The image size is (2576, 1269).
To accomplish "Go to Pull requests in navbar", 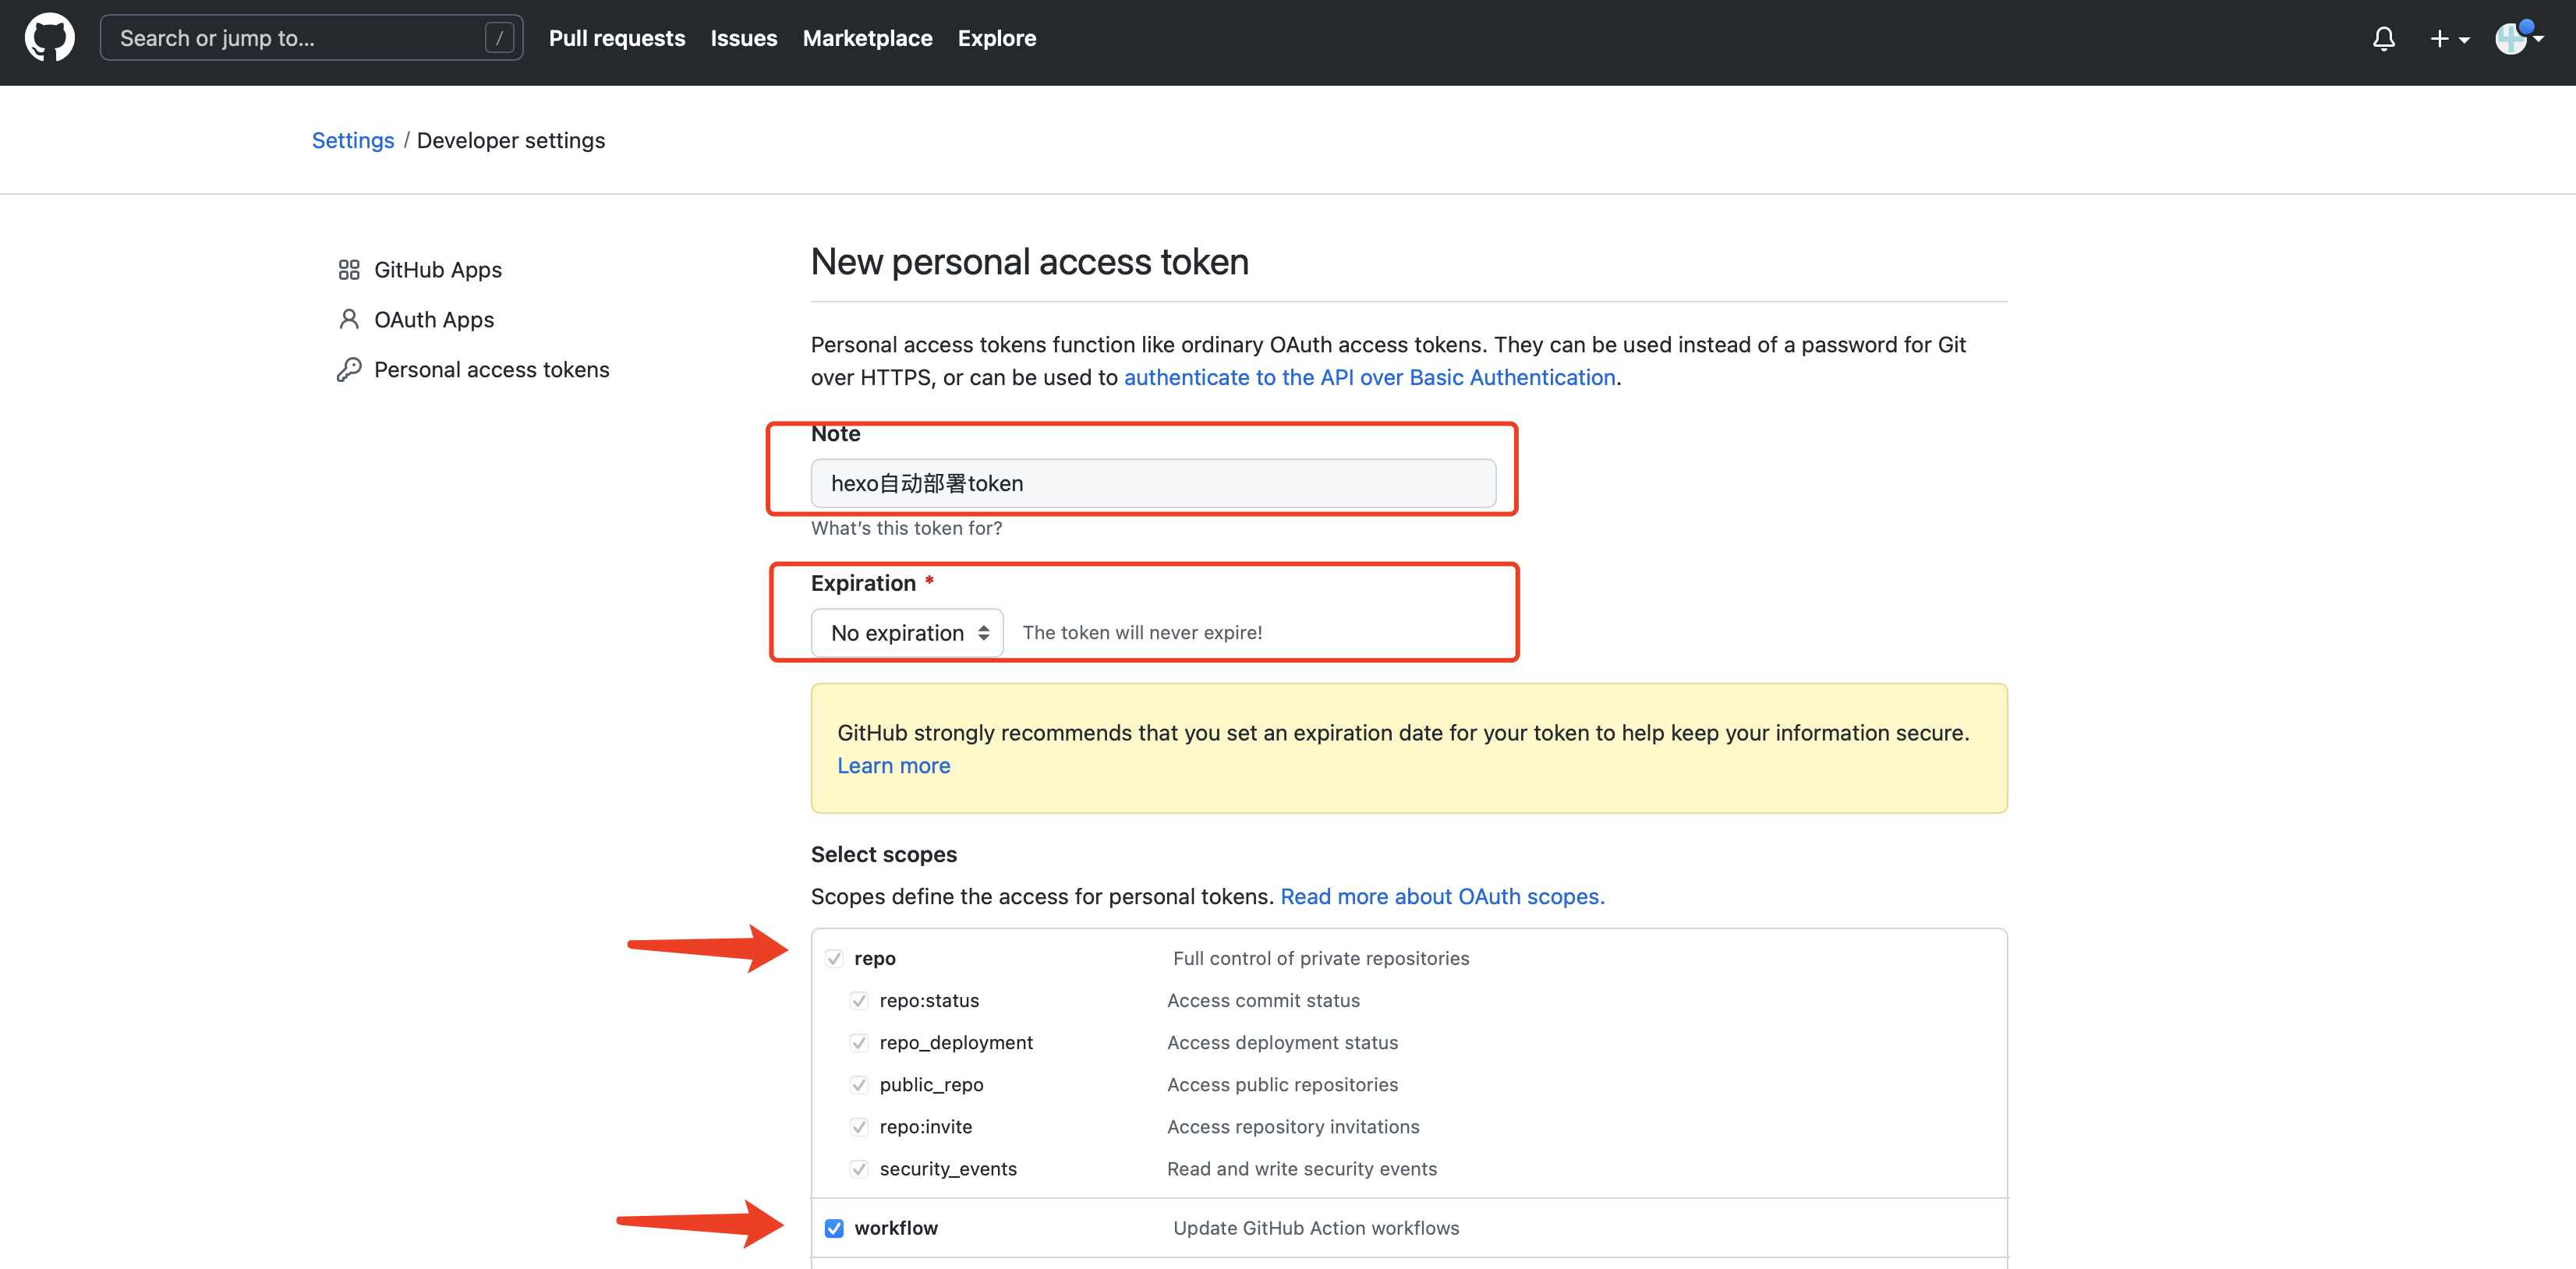I will pyautogui.click(x=616, y=38).
